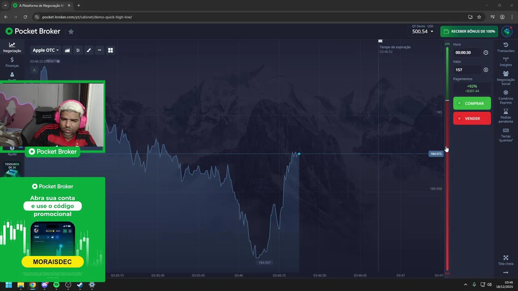Open Spotify from the taskbar
518x291 pixels.
click(56, 285)
